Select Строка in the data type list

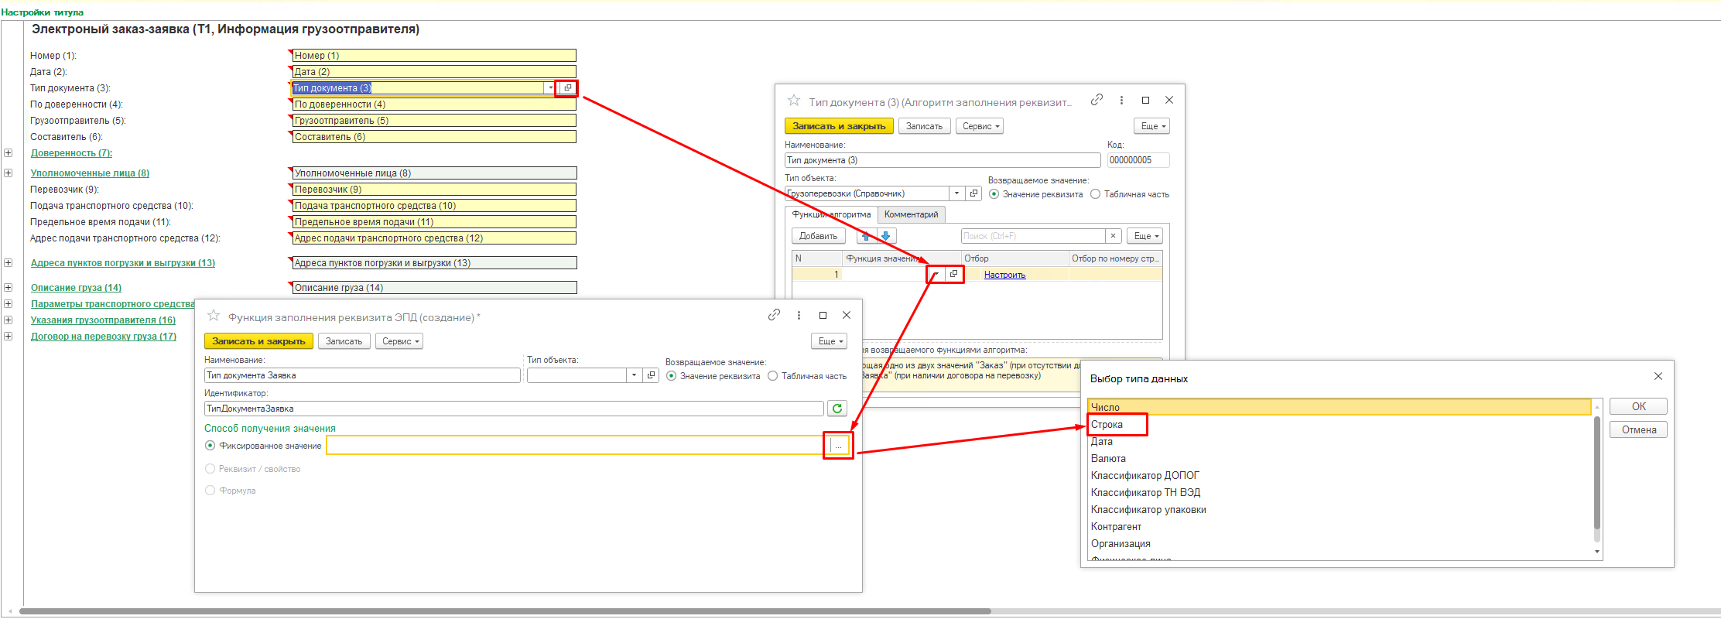[x=1107, y=425]
